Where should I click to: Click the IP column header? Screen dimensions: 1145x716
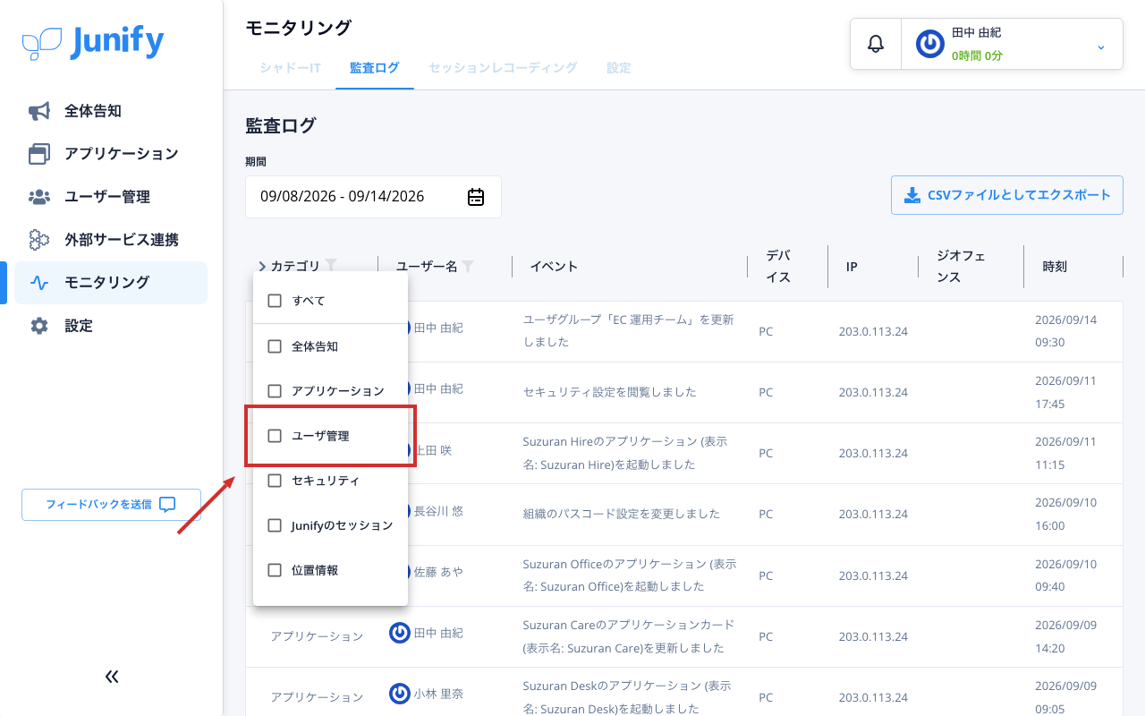[852, 267]
